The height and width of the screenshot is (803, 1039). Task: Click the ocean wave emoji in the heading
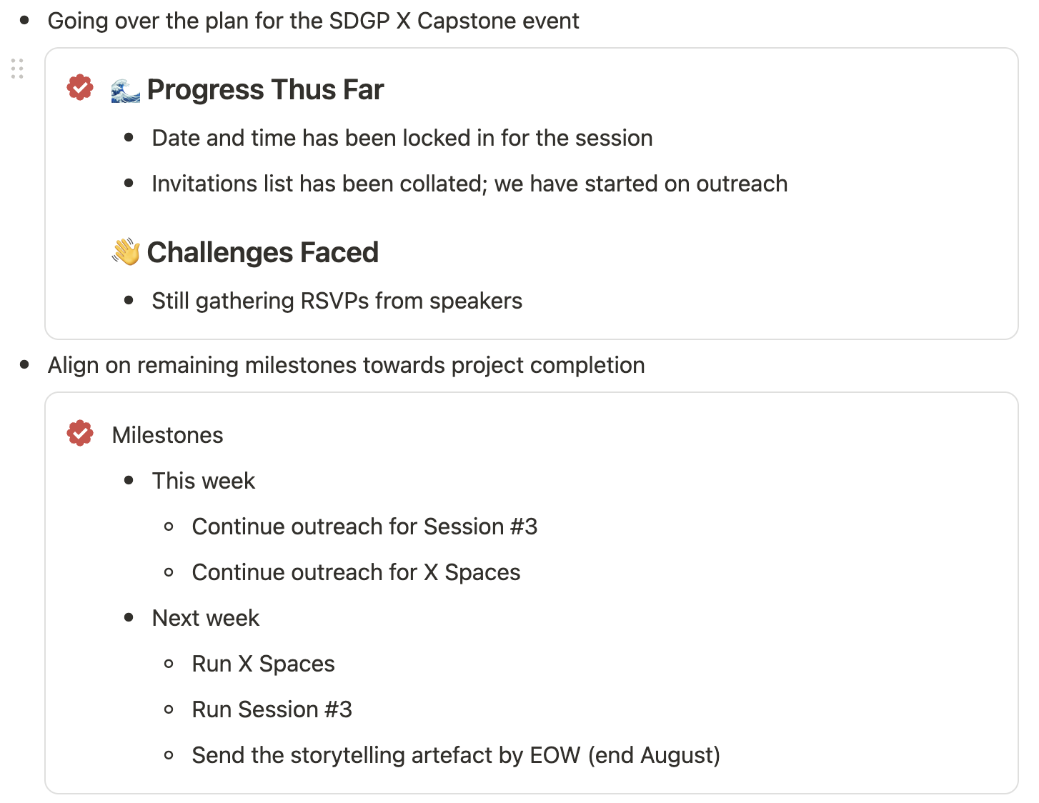126,91
